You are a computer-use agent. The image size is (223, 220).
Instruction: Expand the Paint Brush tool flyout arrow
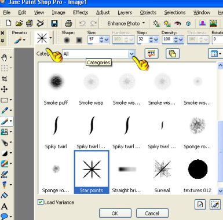point(11,121)
